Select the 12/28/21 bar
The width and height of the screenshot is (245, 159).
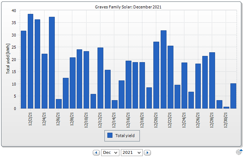[212, 80]
